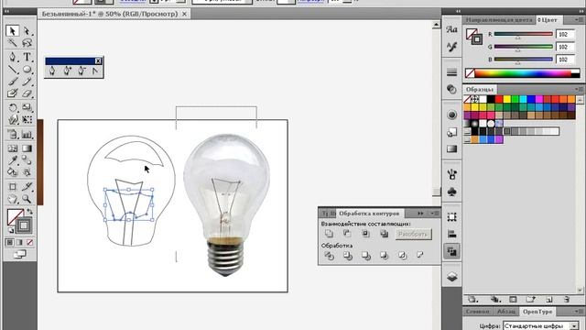This screenshot has height=330, width=586.
Task: Open the OpenType panel options menu
Action: [x=579, y=312]
